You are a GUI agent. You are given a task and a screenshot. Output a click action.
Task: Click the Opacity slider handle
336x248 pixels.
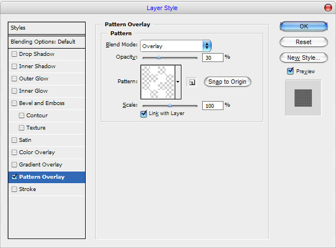click(158, 58)
